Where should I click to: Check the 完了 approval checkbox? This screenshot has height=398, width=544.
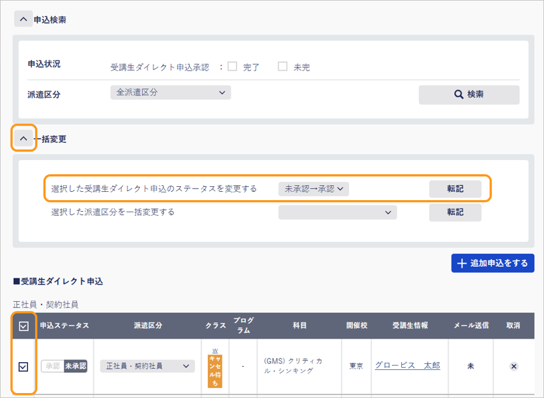click(232, 67)
